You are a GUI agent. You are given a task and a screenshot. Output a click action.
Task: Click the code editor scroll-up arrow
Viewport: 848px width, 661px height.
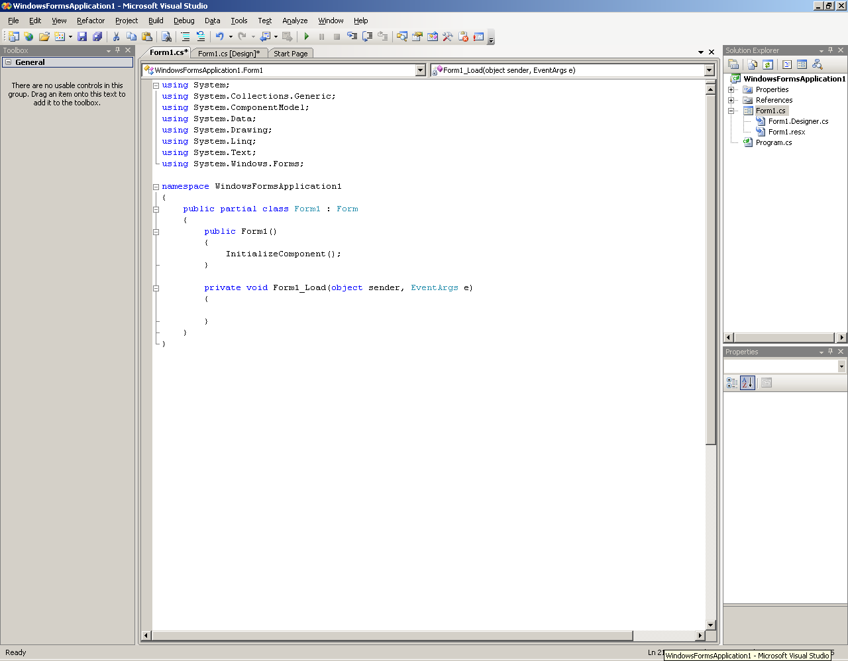pos(710,89)
